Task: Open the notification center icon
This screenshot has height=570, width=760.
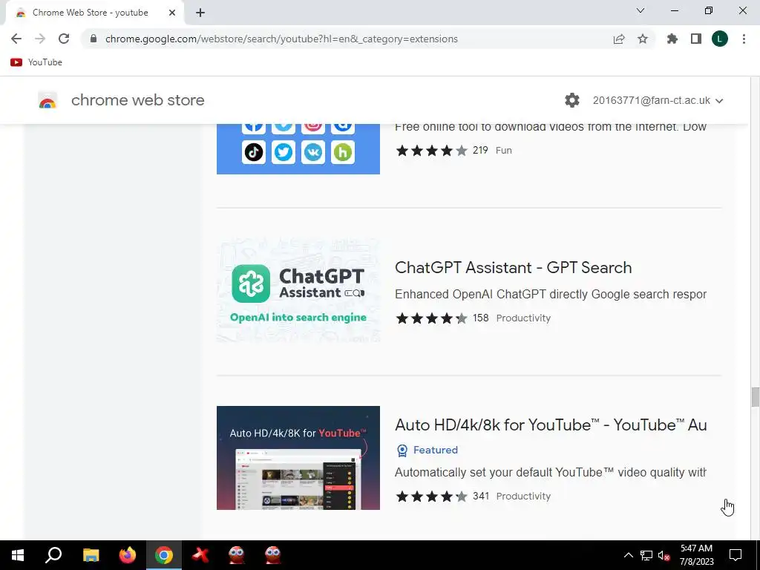Action: [x=736, y=555]
